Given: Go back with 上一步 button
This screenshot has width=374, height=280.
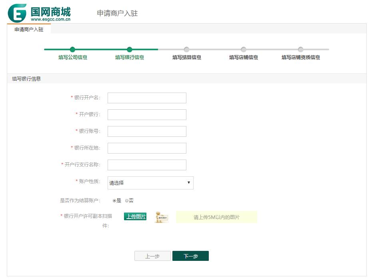Looking at the screenshot, I should point(152,256).
